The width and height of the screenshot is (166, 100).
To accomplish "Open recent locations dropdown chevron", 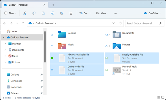I will tap(17, 23).
